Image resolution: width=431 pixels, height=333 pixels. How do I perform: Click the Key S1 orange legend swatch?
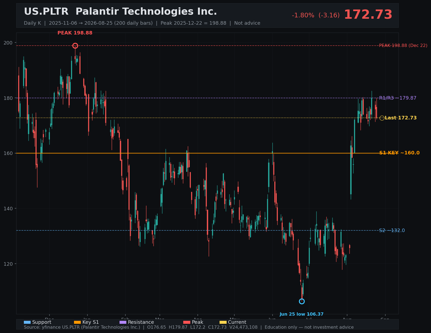[77, 322]
